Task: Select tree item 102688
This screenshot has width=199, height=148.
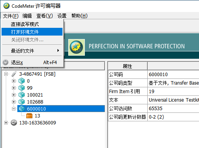Action: pyautogui.click(x=35, y=102)
